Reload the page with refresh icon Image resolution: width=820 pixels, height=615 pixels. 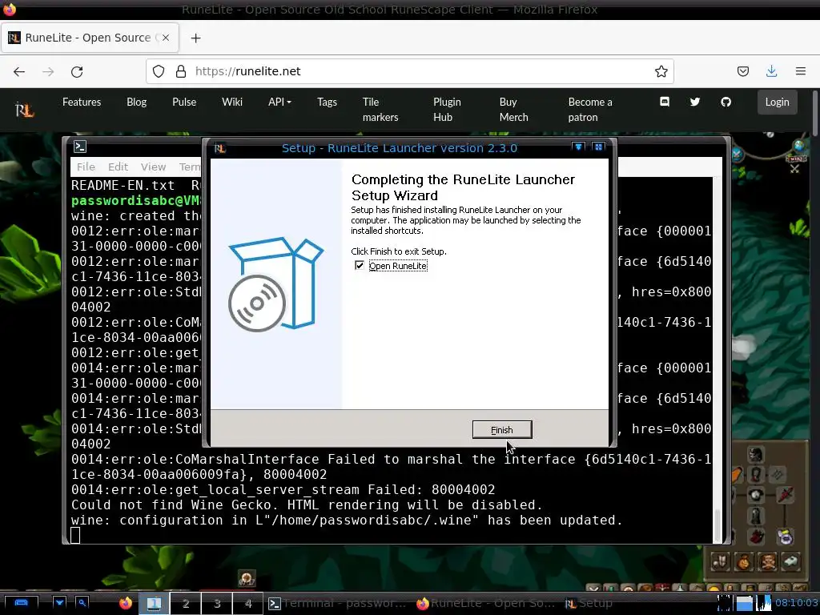click(77, 71)
